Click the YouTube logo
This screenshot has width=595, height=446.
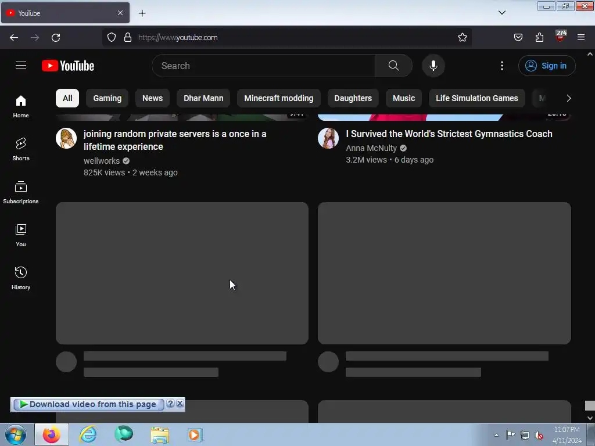click(68, 66)
